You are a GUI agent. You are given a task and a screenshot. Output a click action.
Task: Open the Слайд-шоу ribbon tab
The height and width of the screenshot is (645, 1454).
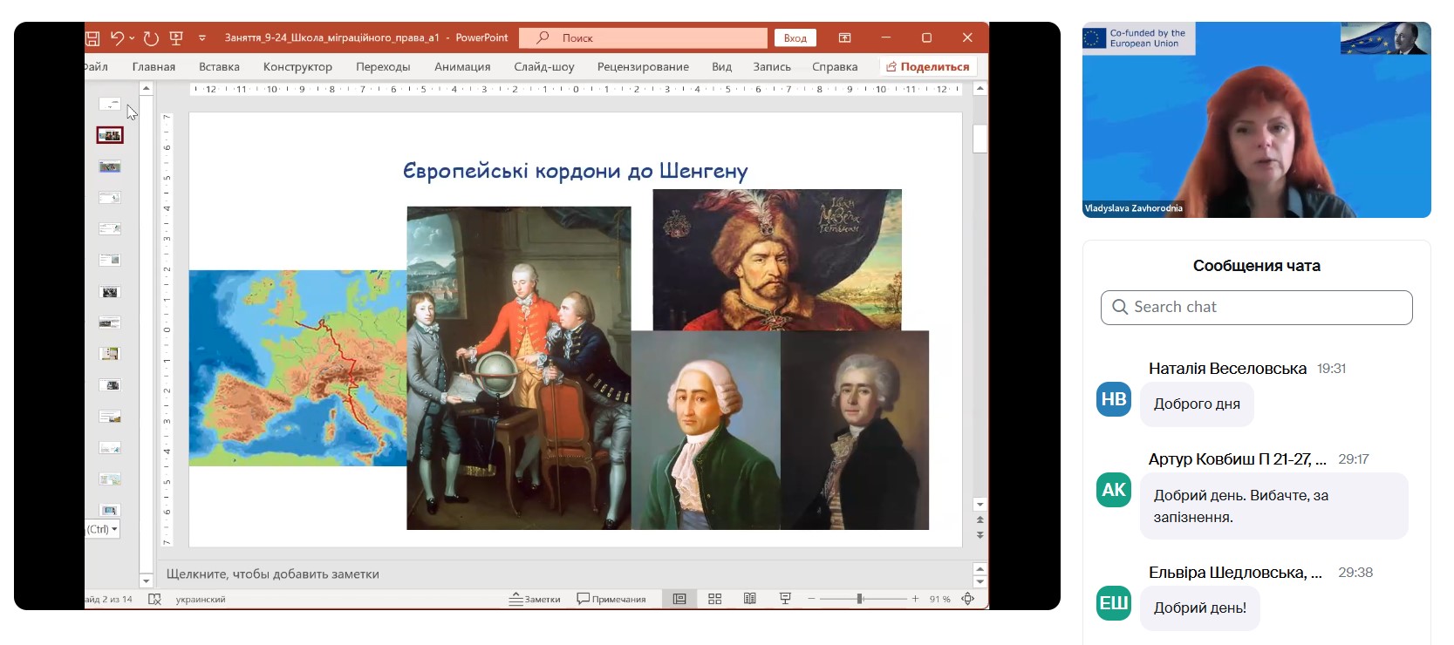coord(543,66)
